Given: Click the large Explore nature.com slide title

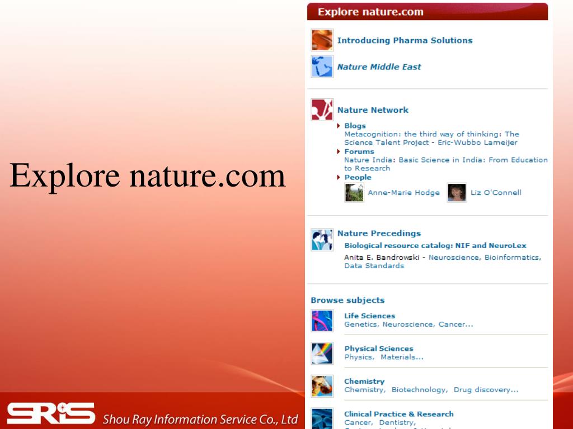Looking at the screenshot, I should pyautogui.click(x=147, y=175).
